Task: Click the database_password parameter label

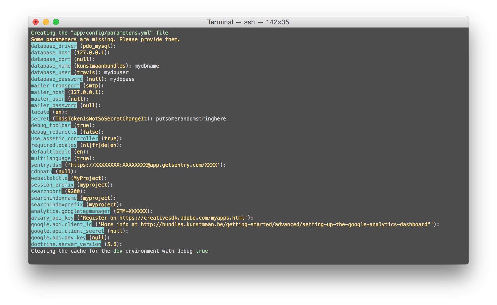Action: (57, 79)
